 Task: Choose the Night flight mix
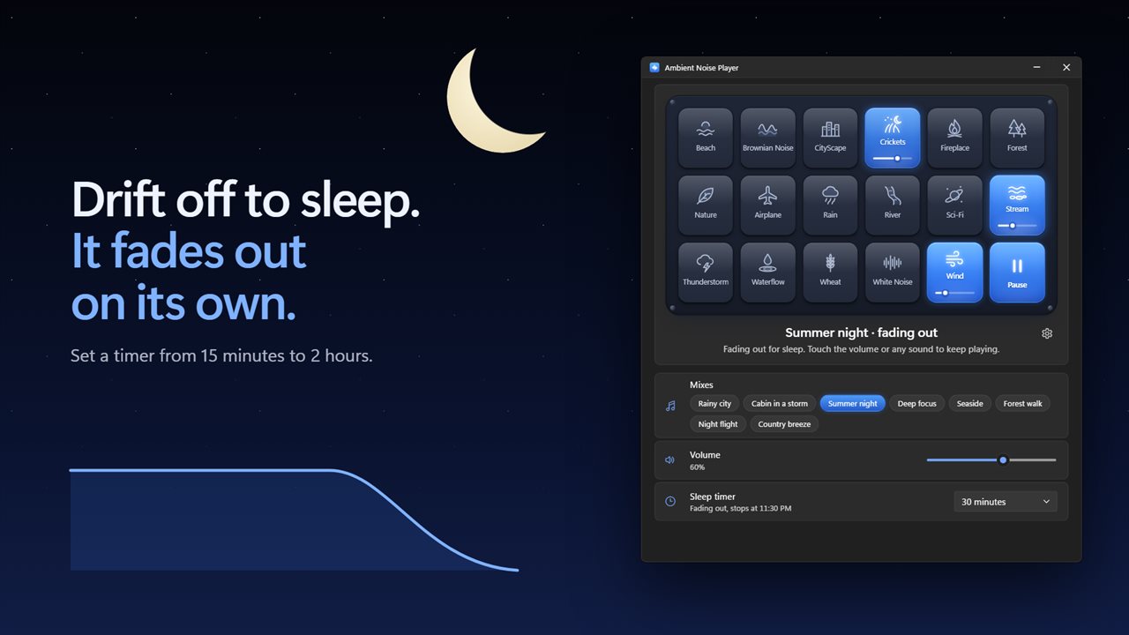pos(718,424)
